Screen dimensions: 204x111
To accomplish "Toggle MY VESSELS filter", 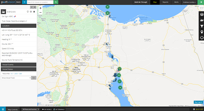I will pos(47,110).
